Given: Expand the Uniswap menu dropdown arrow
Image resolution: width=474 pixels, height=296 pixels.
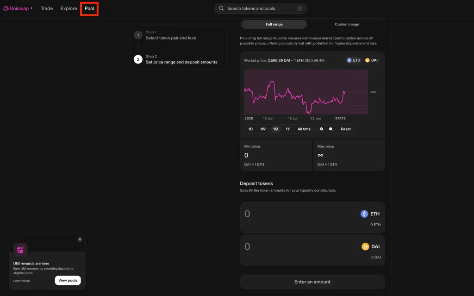Looking at the screenshot, I should click(x=31, y=8).
